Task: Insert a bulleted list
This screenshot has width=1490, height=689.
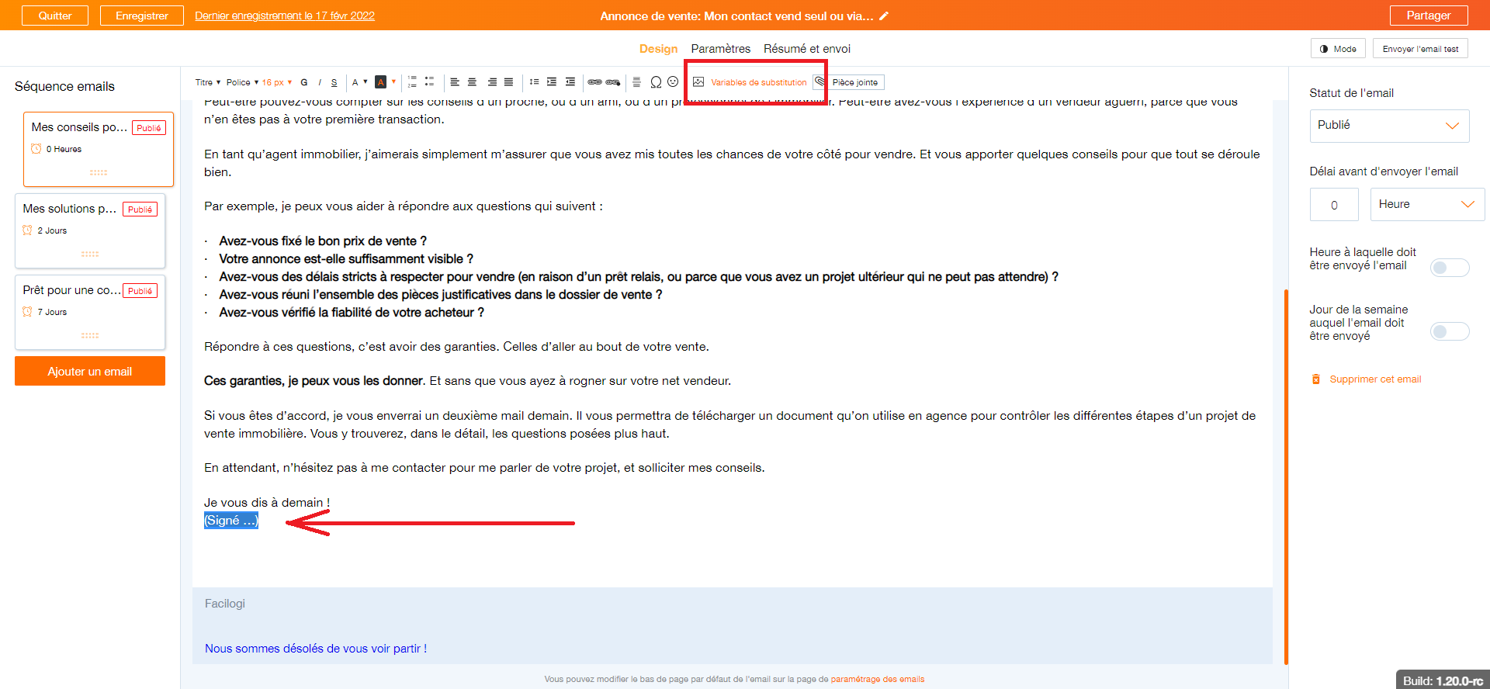Action: (x=429, y=81)
